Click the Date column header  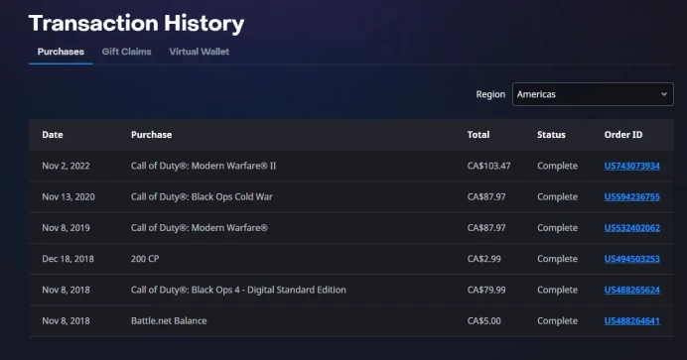click(53, 135)
